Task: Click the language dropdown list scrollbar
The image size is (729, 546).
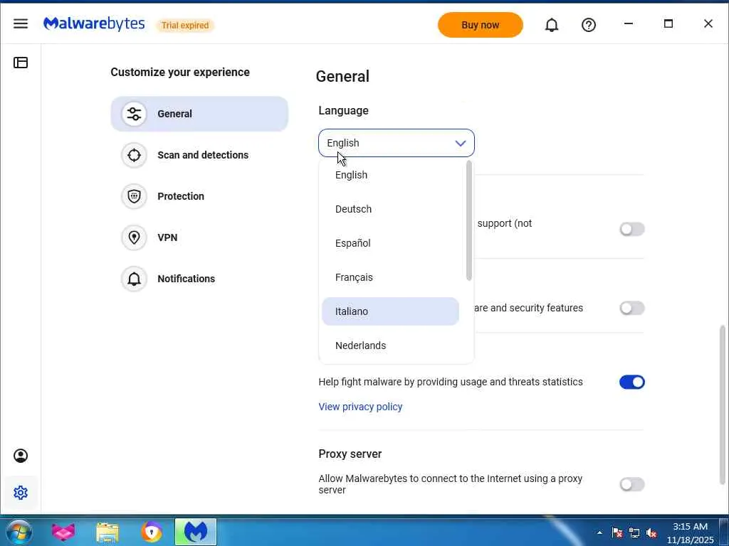Action: 468,220
